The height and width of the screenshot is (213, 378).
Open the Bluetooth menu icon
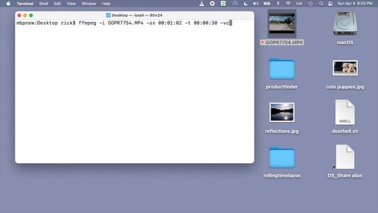(x=278, y=4)
